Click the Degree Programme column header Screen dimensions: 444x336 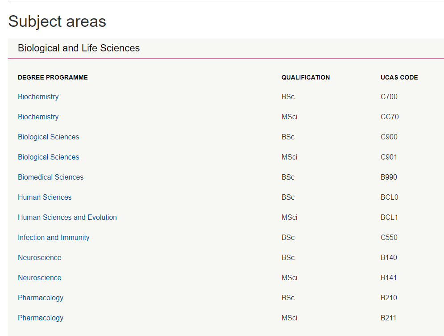53,77
